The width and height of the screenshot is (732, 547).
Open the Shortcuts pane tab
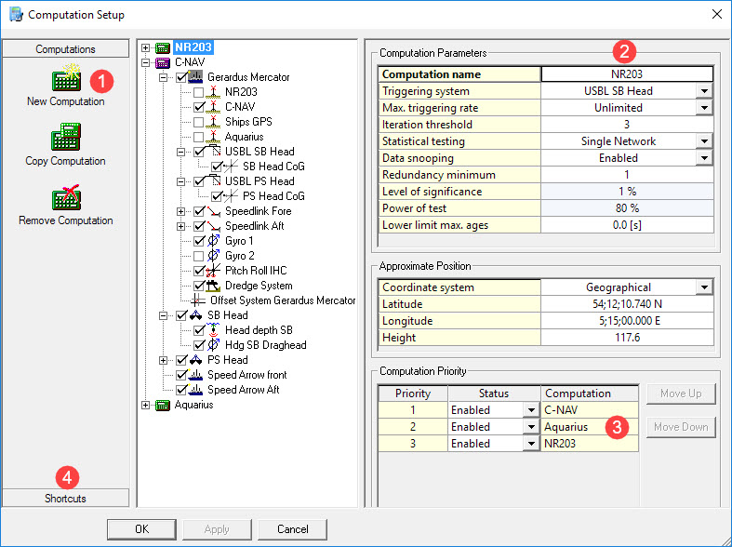click(65, 498)
